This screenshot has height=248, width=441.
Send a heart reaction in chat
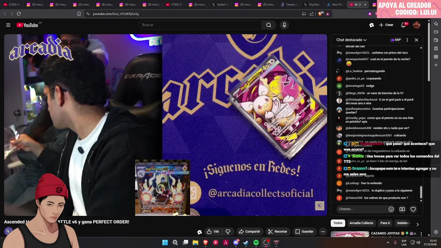pyautogui.click(x=413, y=209)
